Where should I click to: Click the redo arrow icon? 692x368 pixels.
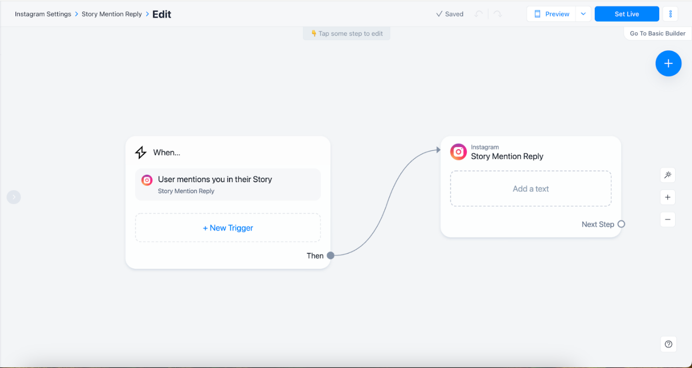498,14
